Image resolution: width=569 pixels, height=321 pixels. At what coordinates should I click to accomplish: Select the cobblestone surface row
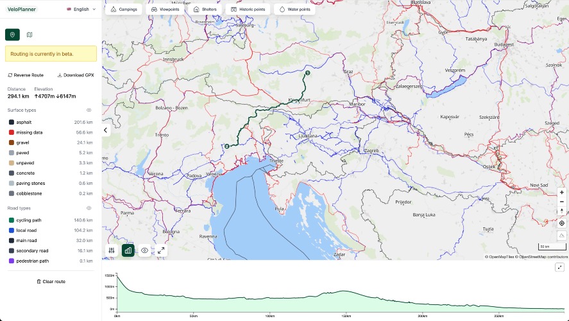51,193
